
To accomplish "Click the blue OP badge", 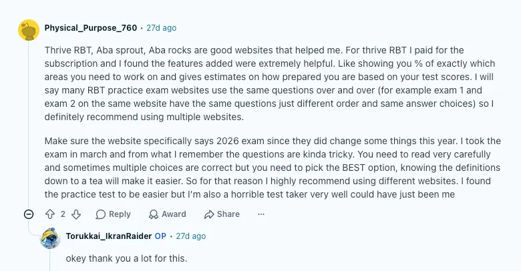I will [160, 236].
